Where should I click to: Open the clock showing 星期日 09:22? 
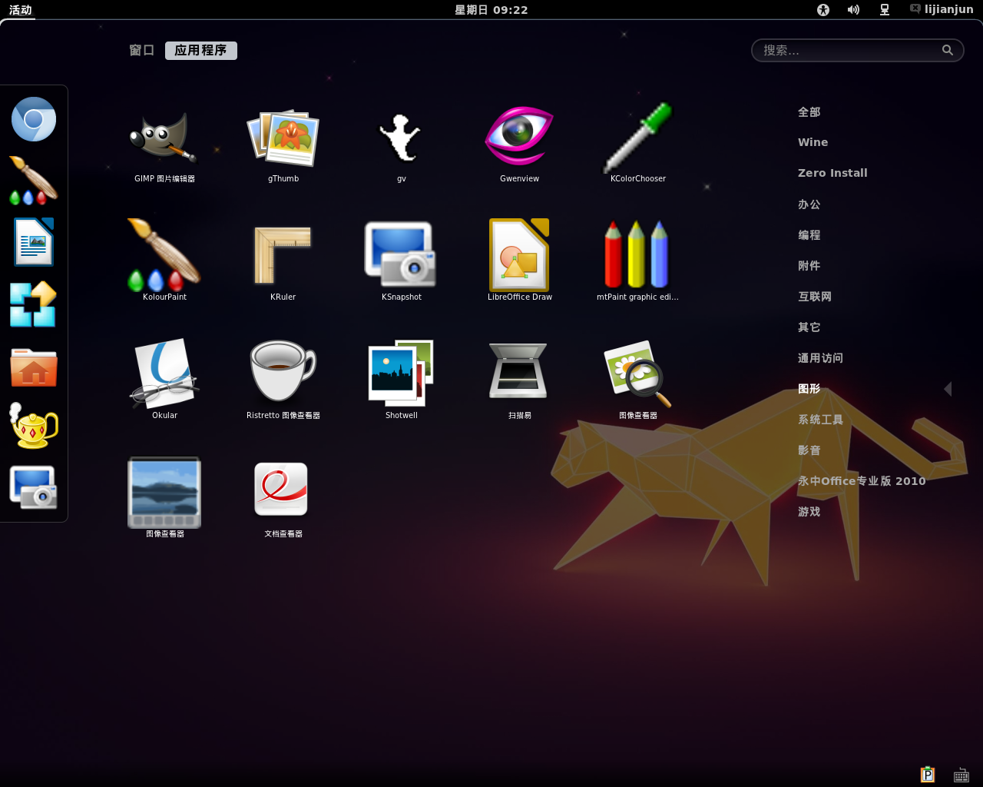(491, 10)
